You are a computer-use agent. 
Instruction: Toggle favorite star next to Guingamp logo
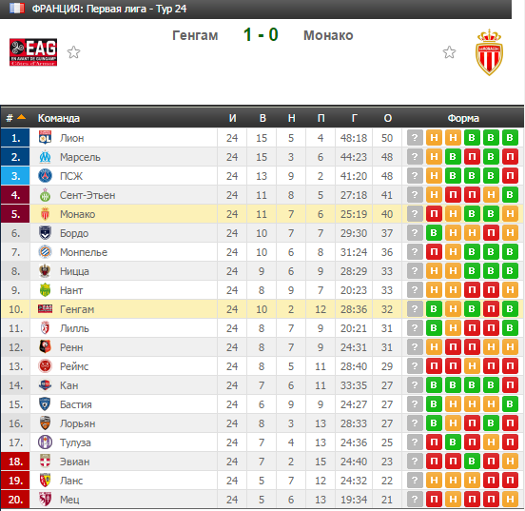(73, 52)
